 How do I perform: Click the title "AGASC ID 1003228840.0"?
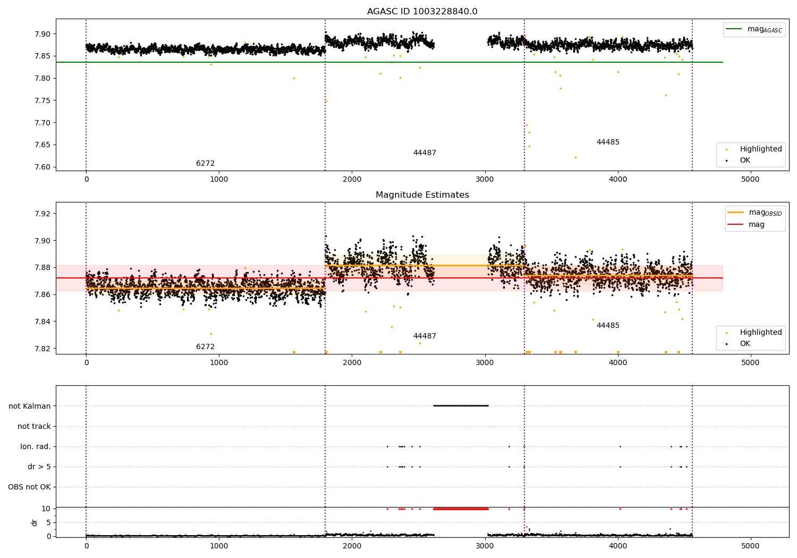click(422, 12)
